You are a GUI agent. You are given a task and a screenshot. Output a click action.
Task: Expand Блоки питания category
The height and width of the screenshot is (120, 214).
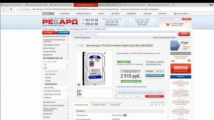[68, 48]
